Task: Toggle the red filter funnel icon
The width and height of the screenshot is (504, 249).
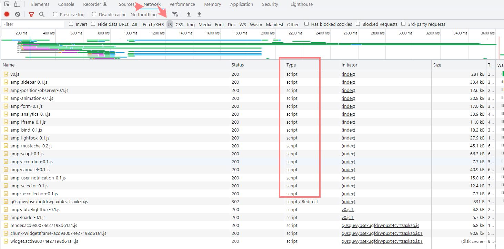Action: click(31, 14)
